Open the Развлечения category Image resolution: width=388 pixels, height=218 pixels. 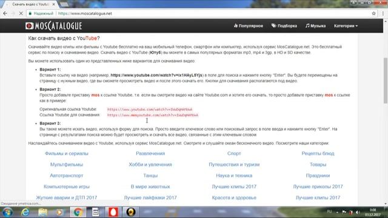pyautogui.click(x=150, y=153)
